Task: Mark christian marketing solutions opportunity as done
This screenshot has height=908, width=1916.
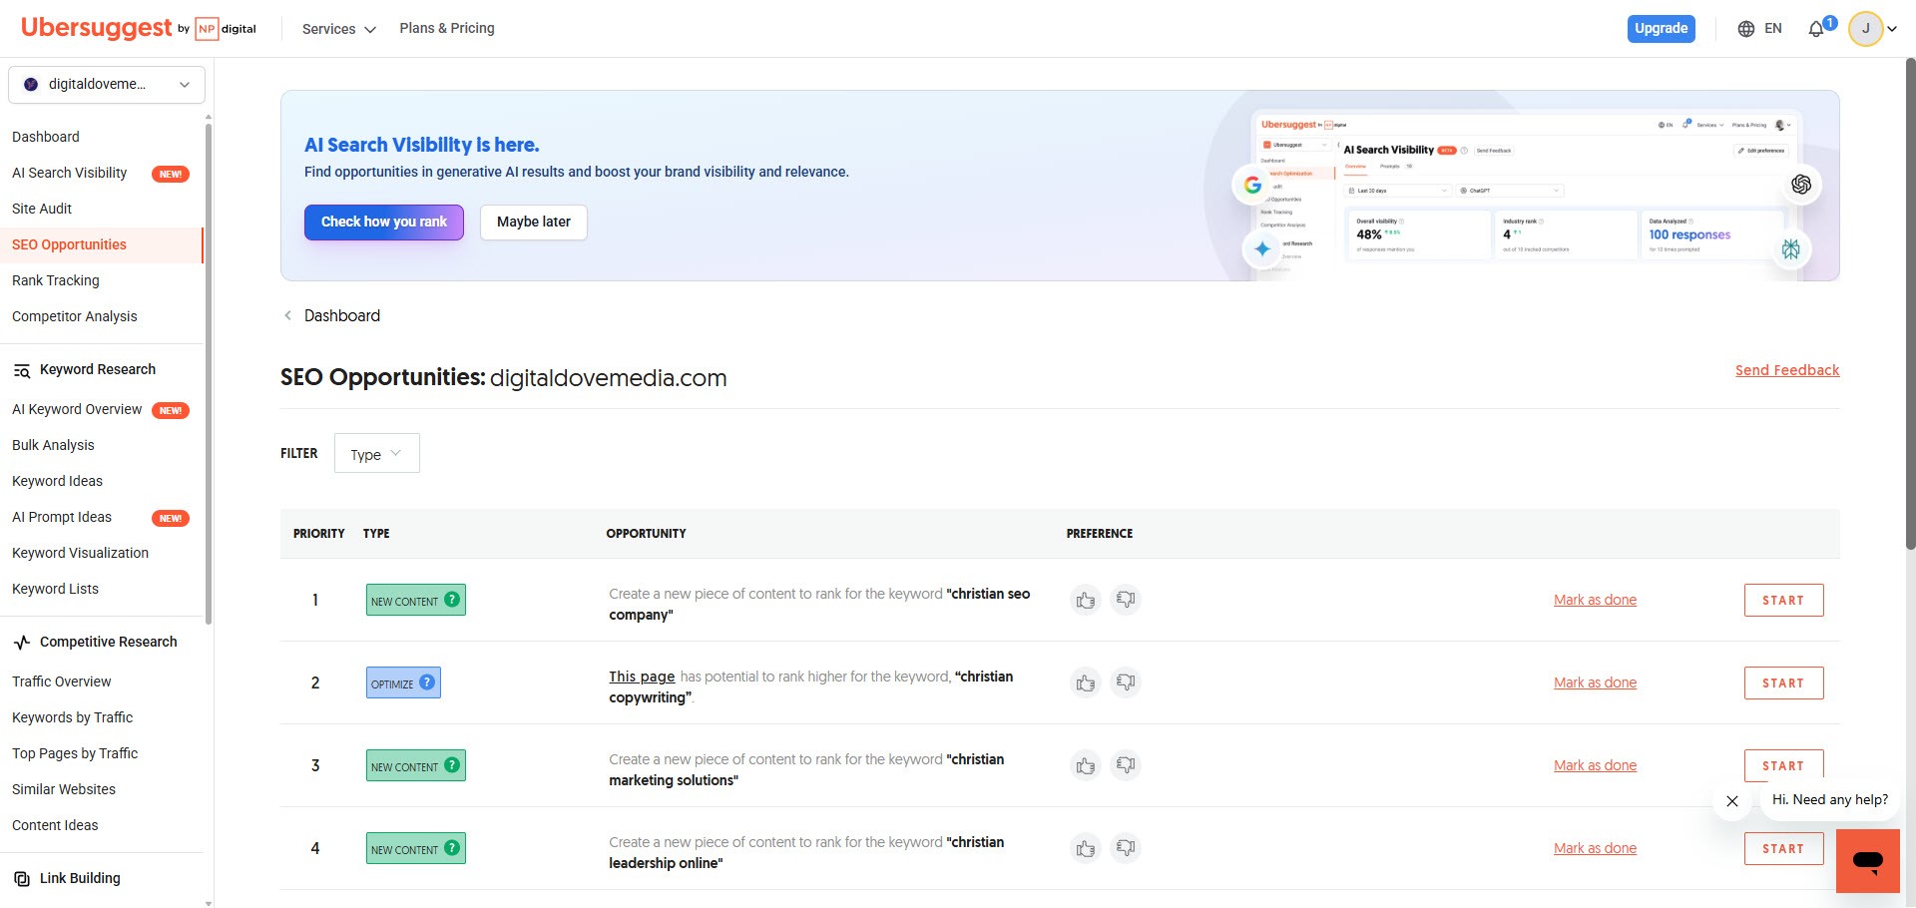Action: (1595, 765)
